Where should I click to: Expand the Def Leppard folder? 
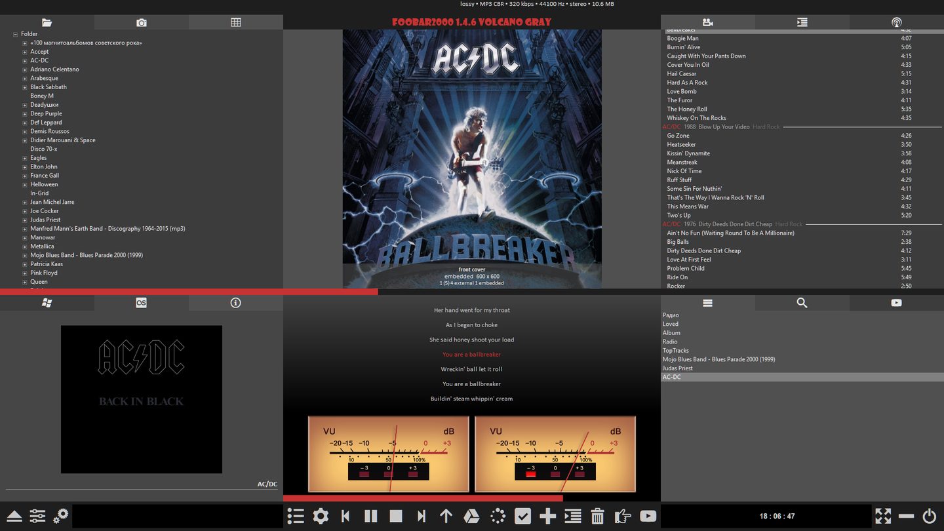(x=25, y=123)
